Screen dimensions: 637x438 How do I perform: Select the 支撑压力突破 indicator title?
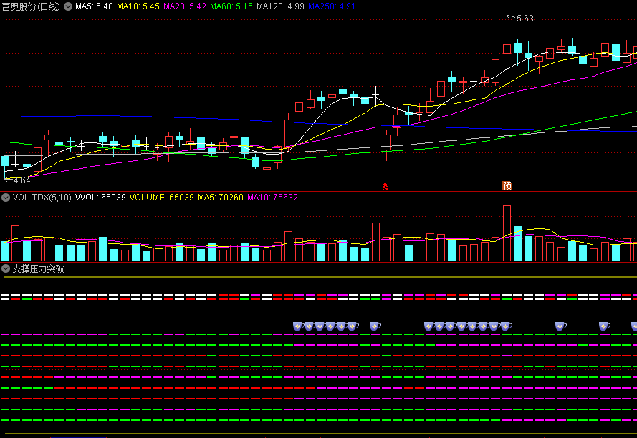click(x=38, y=268)
